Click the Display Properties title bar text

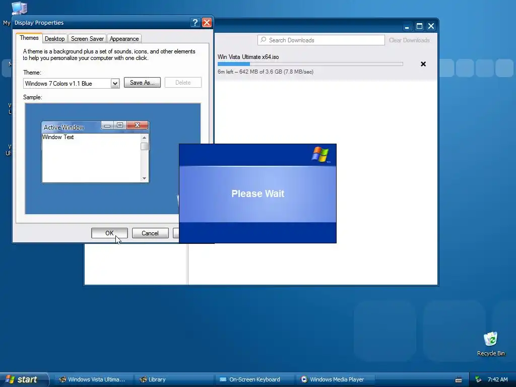click(x=39, y=23)
